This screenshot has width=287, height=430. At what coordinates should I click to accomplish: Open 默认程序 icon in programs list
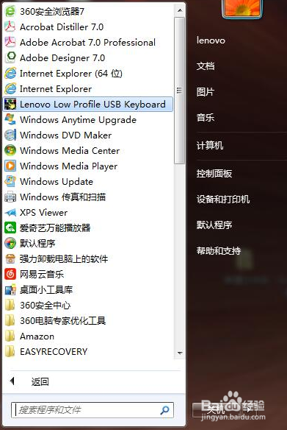tap(10, 243)
